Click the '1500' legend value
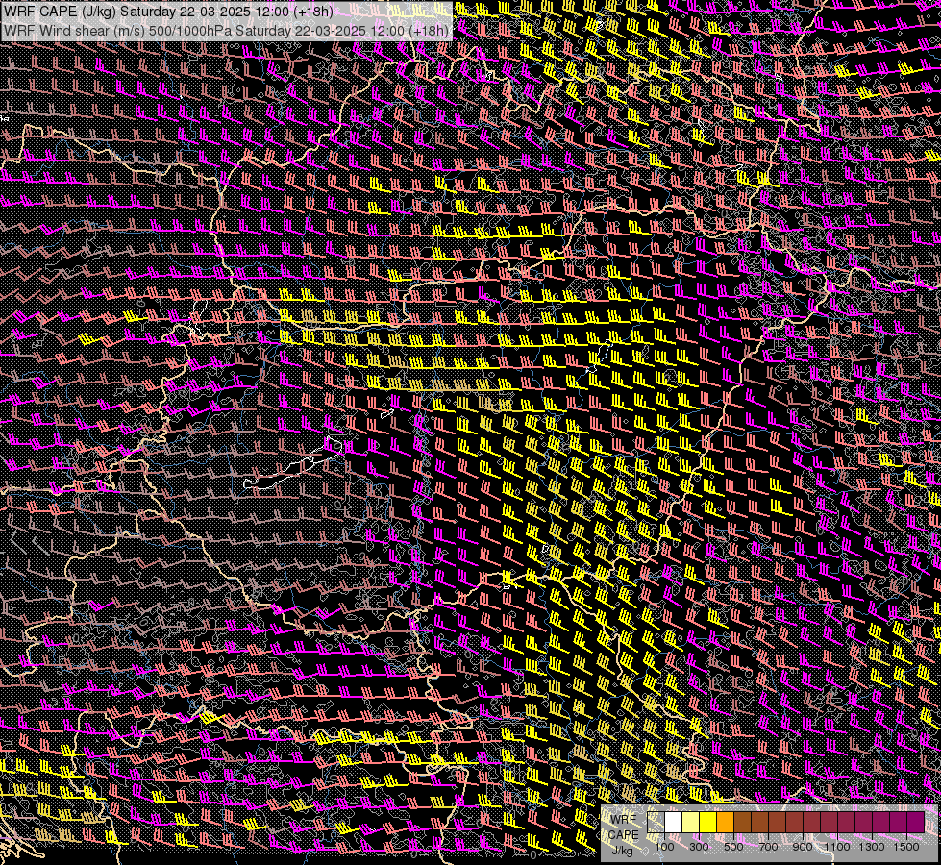 906,847
